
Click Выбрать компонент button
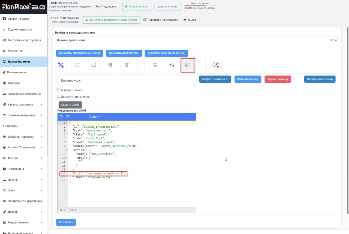[x=215, y=79]
